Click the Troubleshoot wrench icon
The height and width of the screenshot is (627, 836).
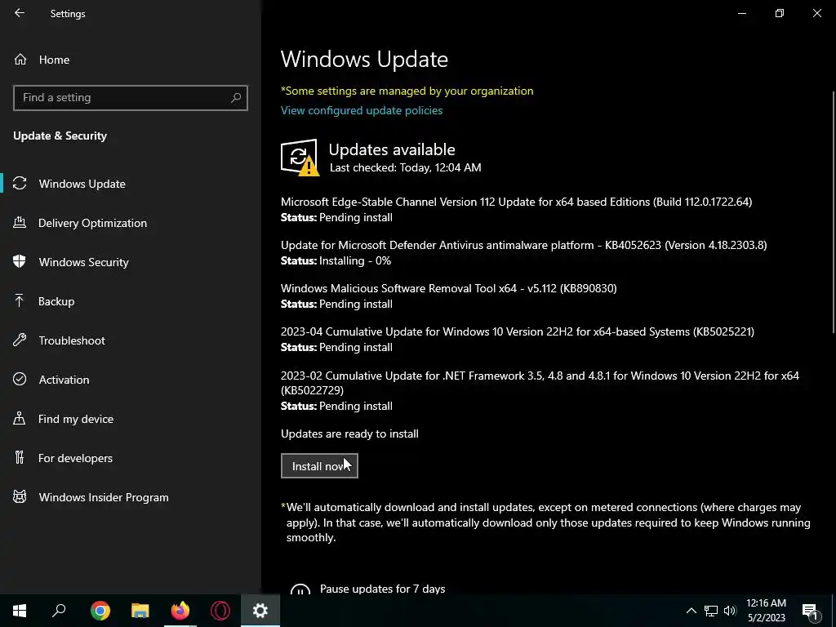click(20, 340)
